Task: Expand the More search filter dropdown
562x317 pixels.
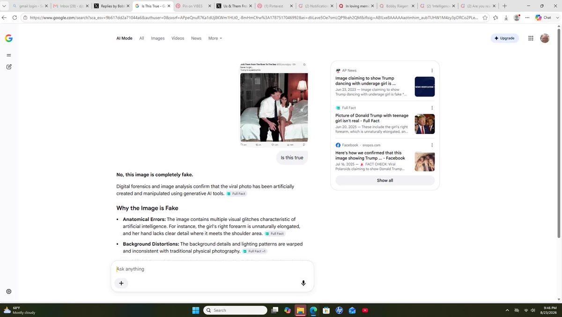Action: tap(215, 38)
